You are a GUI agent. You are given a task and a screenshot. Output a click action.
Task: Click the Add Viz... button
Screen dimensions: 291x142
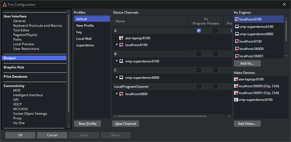247,64
